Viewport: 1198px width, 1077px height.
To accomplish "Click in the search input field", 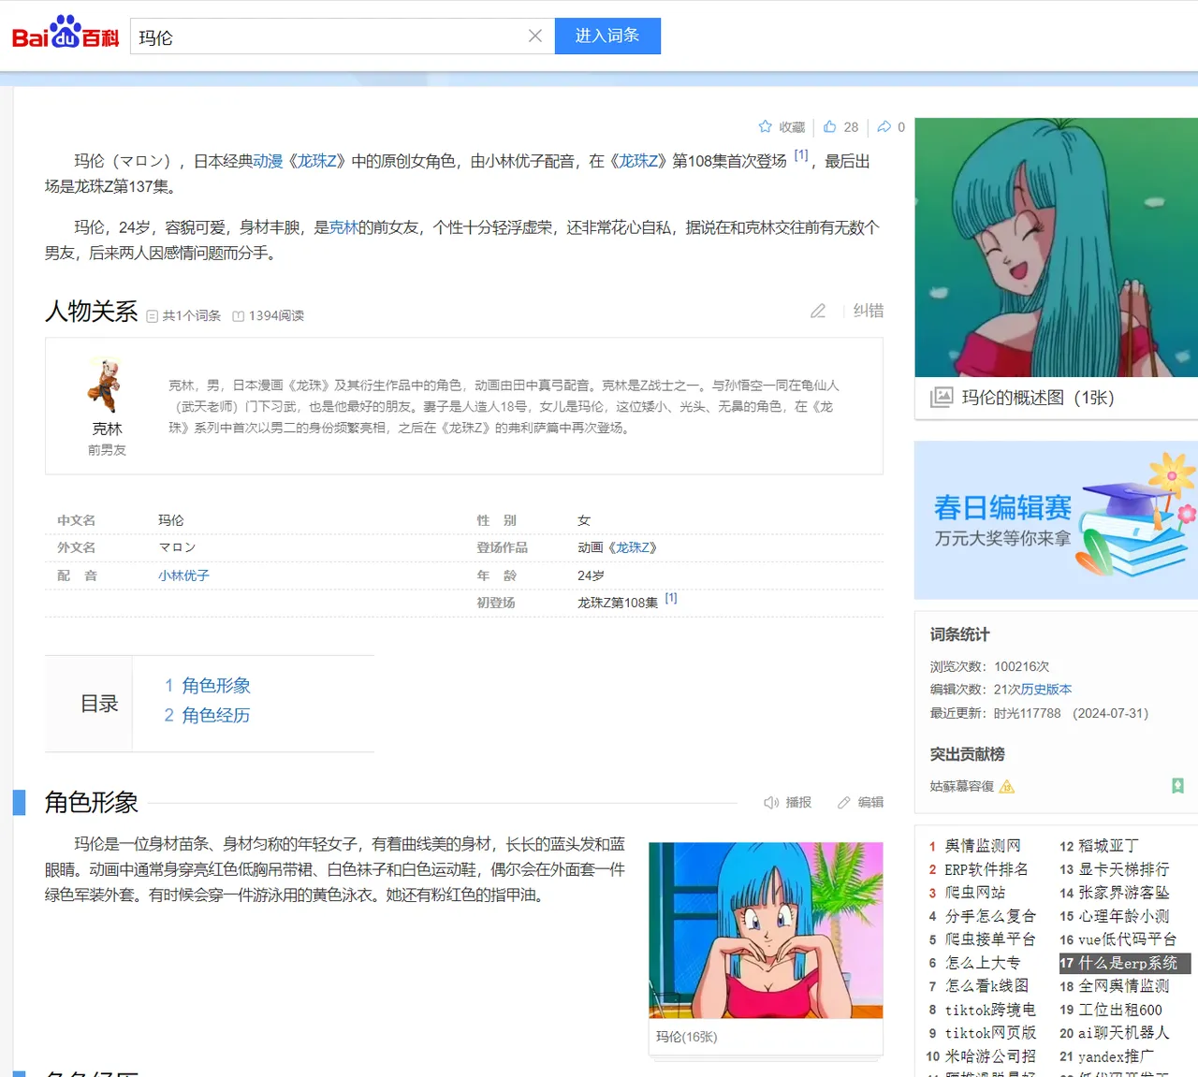I will click(328, 36).
